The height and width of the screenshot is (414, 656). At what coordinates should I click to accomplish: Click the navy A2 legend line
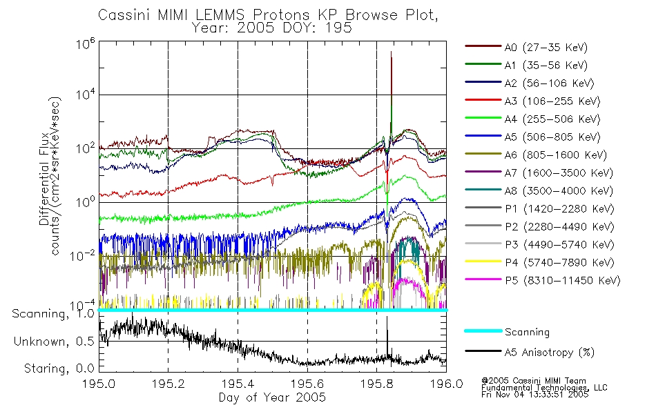[483, 82]
